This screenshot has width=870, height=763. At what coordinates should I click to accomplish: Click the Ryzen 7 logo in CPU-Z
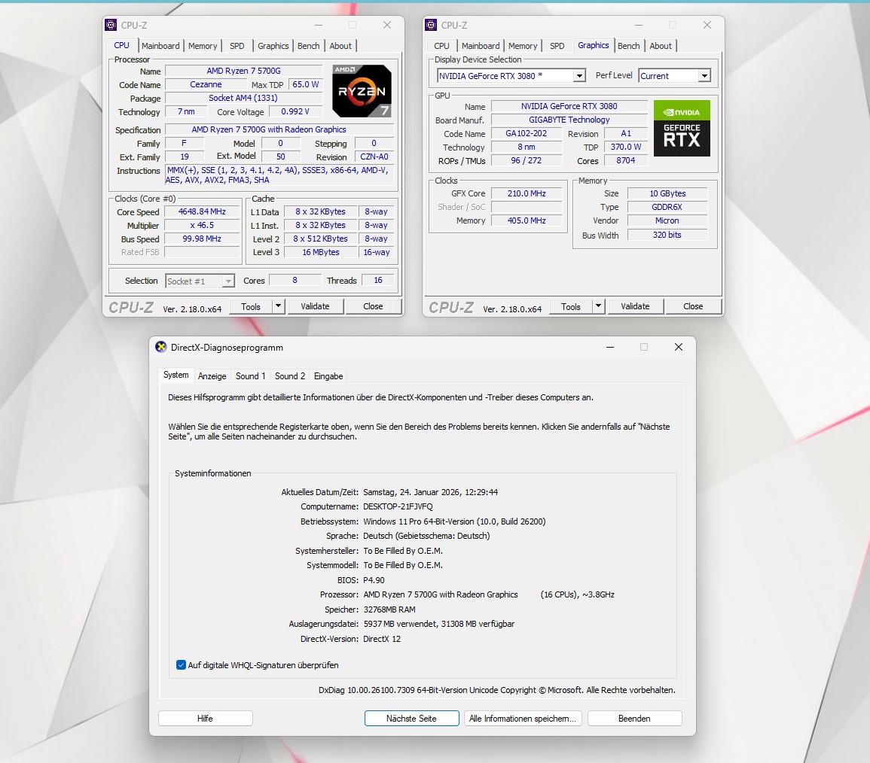362,91
